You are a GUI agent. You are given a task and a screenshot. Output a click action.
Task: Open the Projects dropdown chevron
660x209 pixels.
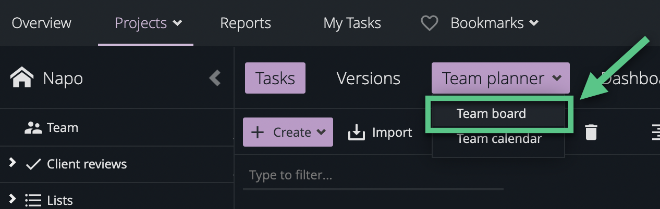point(178,23)
